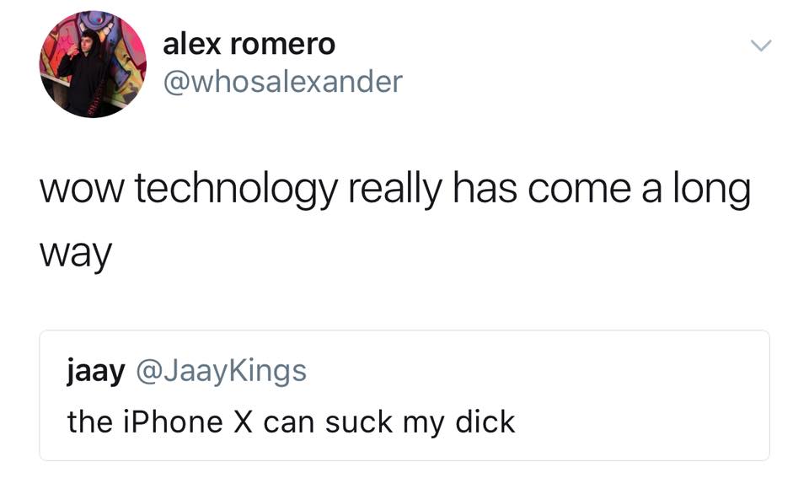
Task: Click the name jaay in the quoted tweet
Action: [x=96, y=372]
